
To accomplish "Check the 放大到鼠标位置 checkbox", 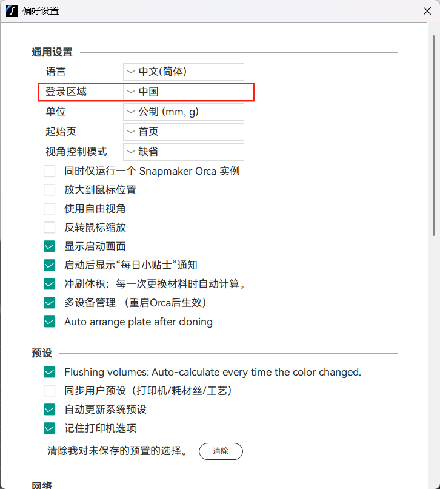I will (x=50, y=190).
